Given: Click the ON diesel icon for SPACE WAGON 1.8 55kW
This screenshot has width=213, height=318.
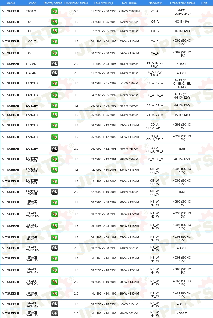Looking at the screenshot, I should click(x=55, y=304).
